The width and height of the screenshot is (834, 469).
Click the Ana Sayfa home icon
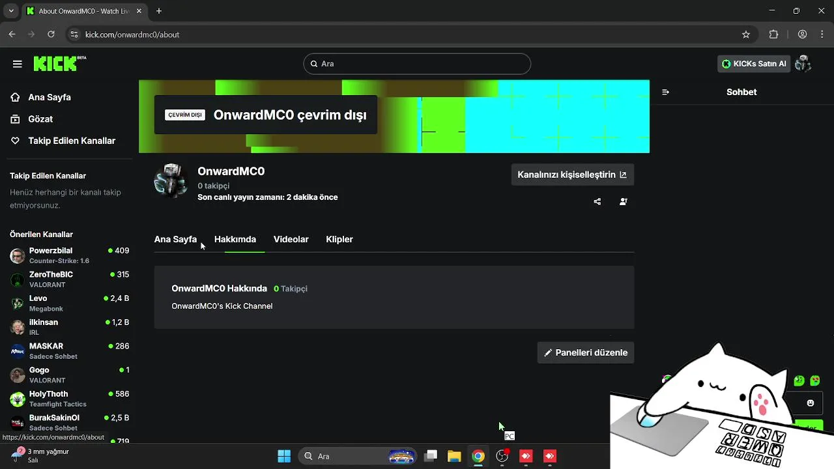click(15, 97)
